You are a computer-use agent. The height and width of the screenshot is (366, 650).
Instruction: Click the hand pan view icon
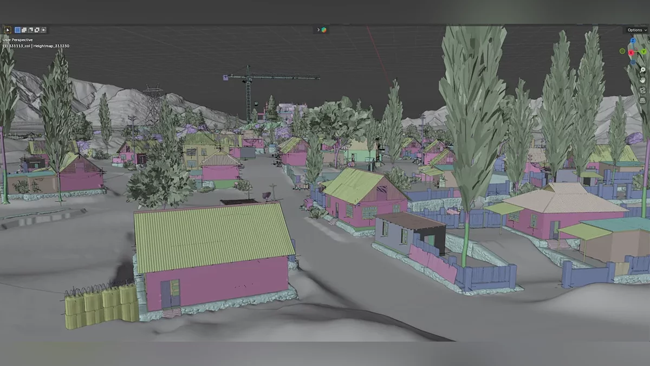(642, 80)
